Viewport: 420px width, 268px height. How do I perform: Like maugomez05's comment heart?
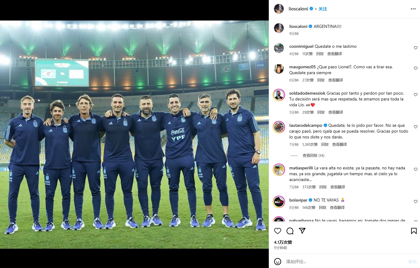coord(416,68)
